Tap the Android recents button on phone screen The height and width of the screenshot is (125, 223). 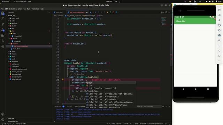pyautogui.click(x=208, y=89)
